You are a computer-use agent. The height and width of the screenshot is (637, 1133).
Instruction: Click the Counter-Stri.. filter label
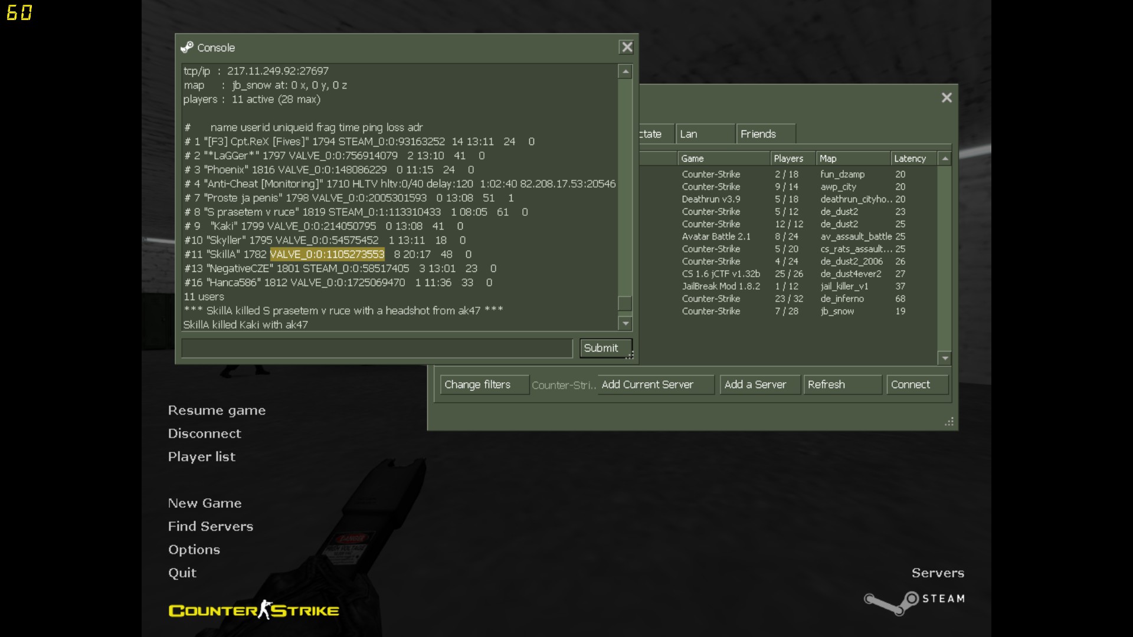tap(564, 385)
